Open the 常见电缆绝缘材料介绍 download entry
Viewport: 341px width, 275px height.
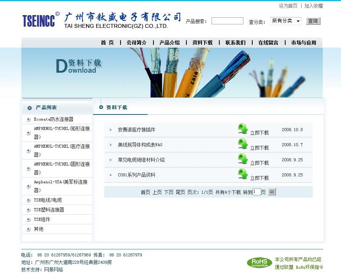tap(141, 160)
